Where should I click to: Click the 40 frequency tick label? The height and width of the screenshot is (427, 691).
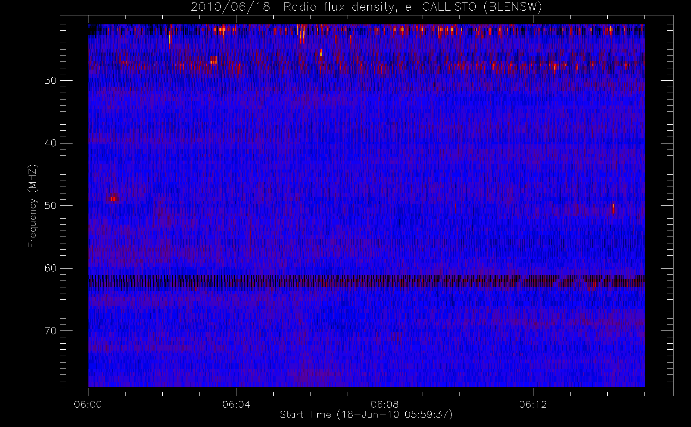coord(50,143)
